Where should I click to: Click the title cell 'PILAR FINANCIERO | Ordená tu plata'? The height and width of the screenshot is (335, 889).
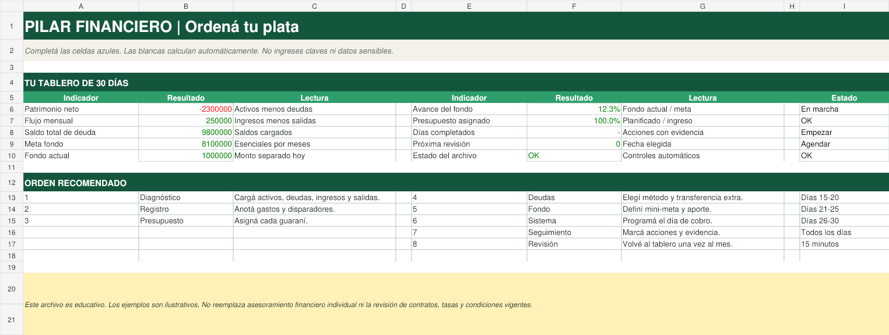click(456, 26)
